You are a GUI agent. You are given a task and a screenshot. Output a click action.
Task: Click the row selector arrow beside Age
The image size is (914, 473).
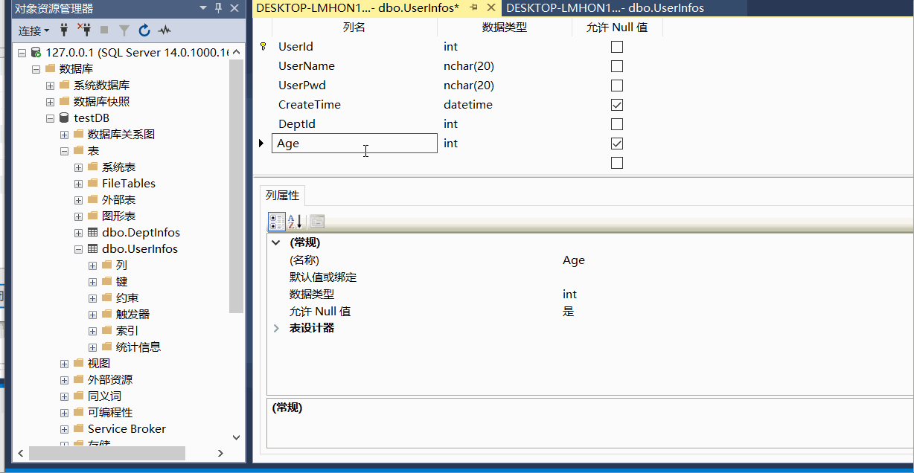tap(261, 143)
